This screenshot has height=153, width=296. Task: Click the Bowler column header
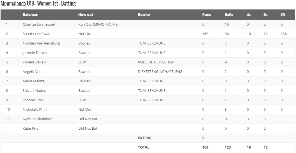[144, 15]
